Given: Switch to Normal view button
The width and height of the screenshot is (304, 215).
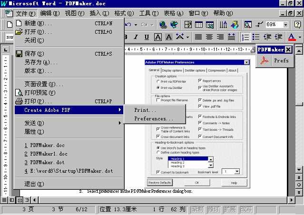Looking at the screenshot, I should click(x=4, y=200).
